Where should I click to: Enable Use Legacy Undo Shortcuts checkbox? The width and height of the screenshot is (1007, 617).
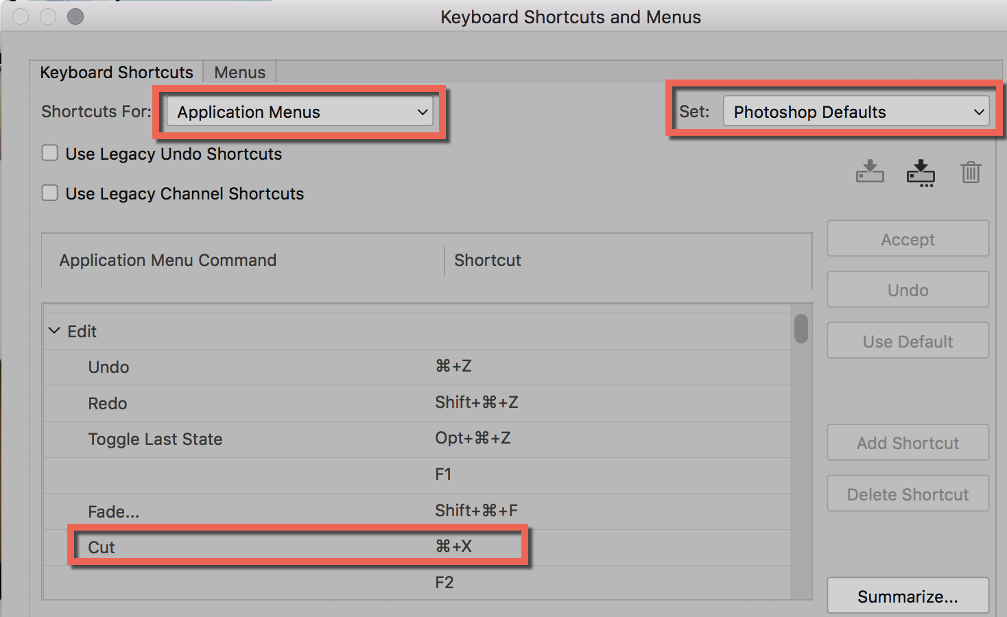click(x=50, y=153)
